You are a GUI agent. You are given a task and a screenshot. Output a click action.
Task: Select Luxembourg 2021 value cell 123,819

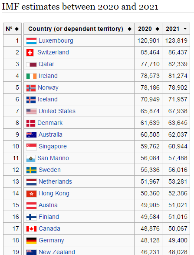[176, 40]
